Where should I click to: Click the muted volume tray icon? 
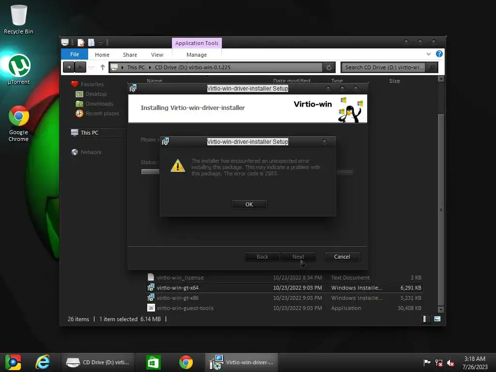pos(450,363)
